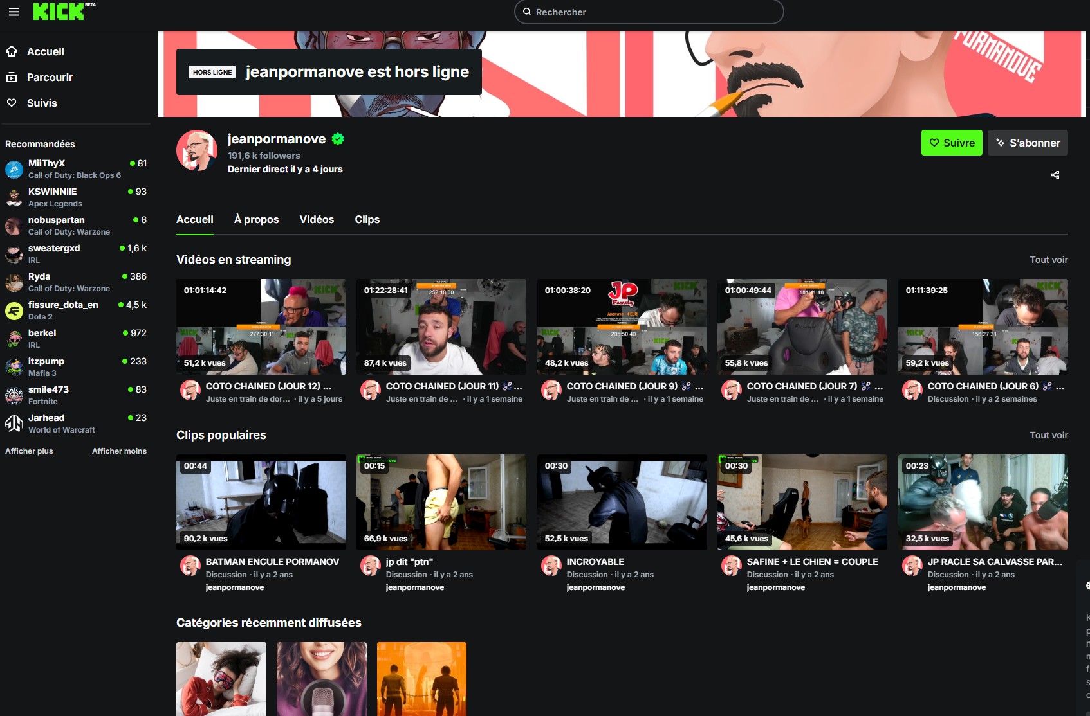This screenshot has width=1090, height=716.
Task: Click the green verified badge
Action: click(338, 139)
